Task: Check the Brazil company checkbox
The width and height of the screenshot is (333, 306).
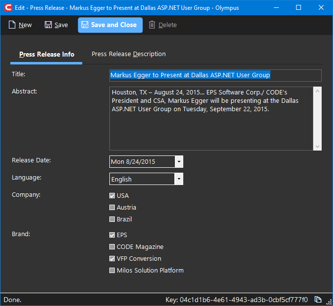Action: [112, 219]
